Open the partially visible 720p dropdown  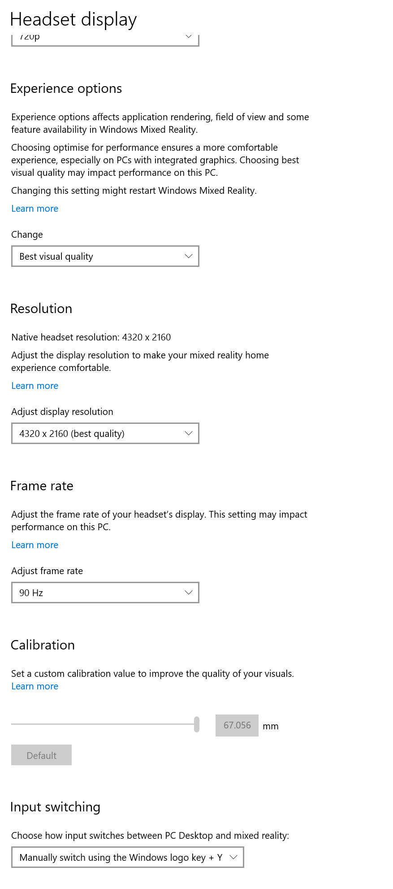(105, 39)
